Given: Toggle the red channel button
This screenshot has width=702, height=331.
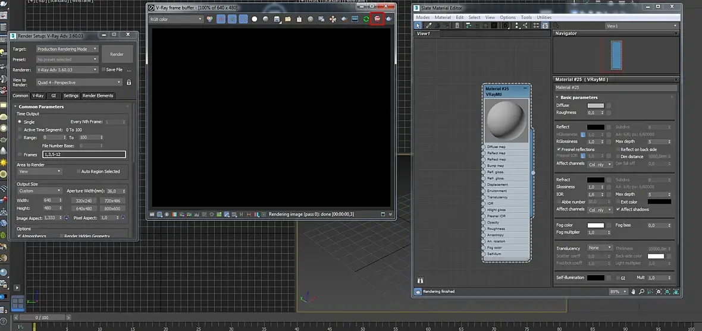Looking at the screenshot, I should [x=221, y=19].
